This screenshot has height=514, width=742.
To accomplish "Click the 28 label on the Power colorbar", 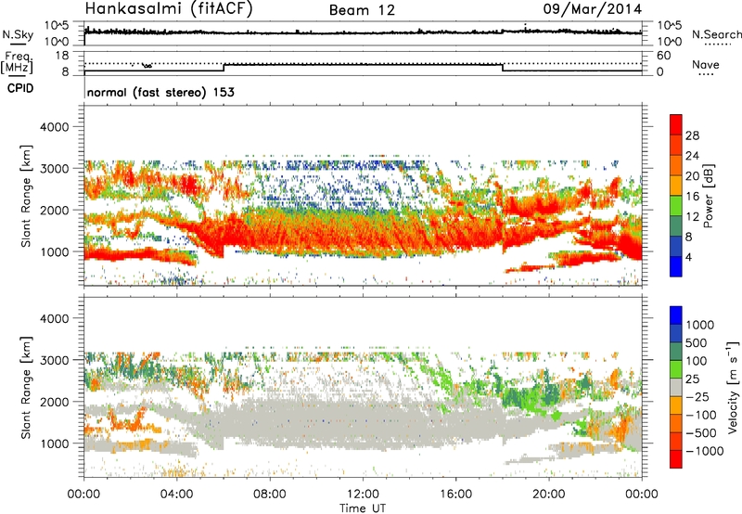I will pyautogui.click(x=692, y=135).
